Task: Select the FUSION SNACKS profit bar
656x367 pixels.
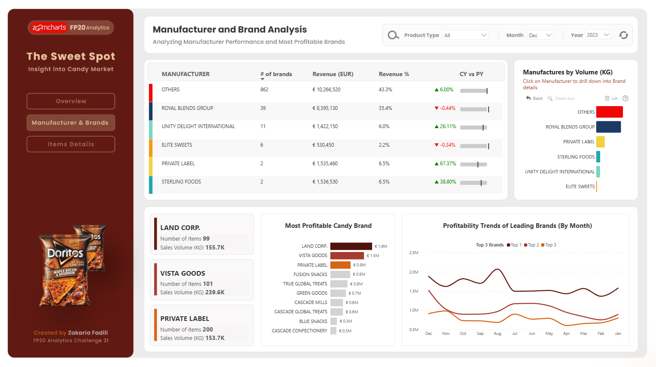Action: (340, 274)
